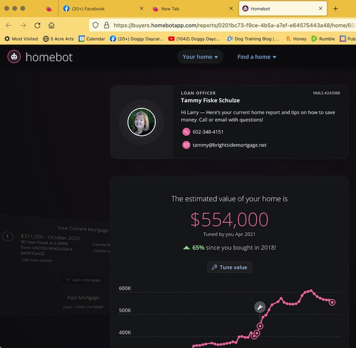Open the 5 Acre Arts bookmark

tap(58, 39)
